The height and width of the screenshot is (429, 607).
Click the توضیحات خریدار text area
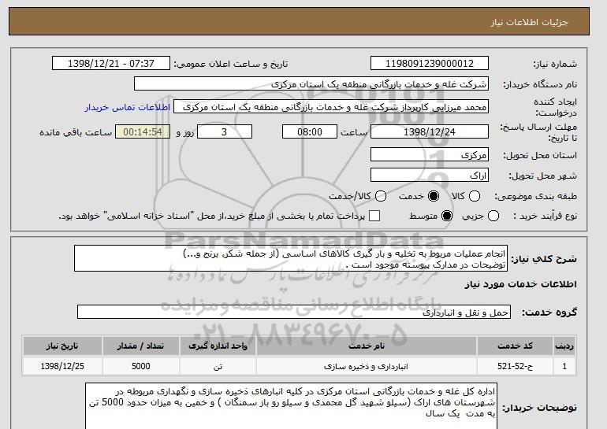[291, 406]
